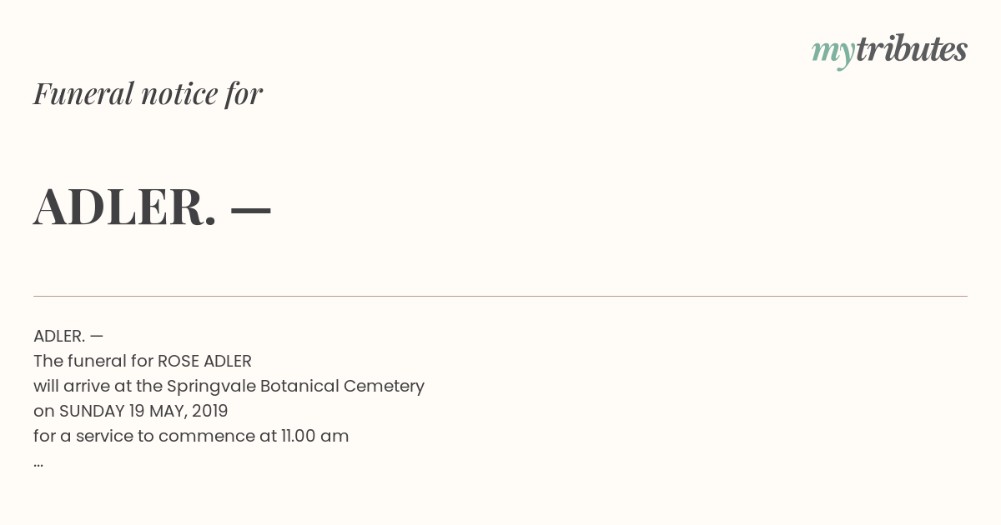Click the word 'Springvale' in notice
This screenshot has width=1001, height=525.
pos(211,387)
